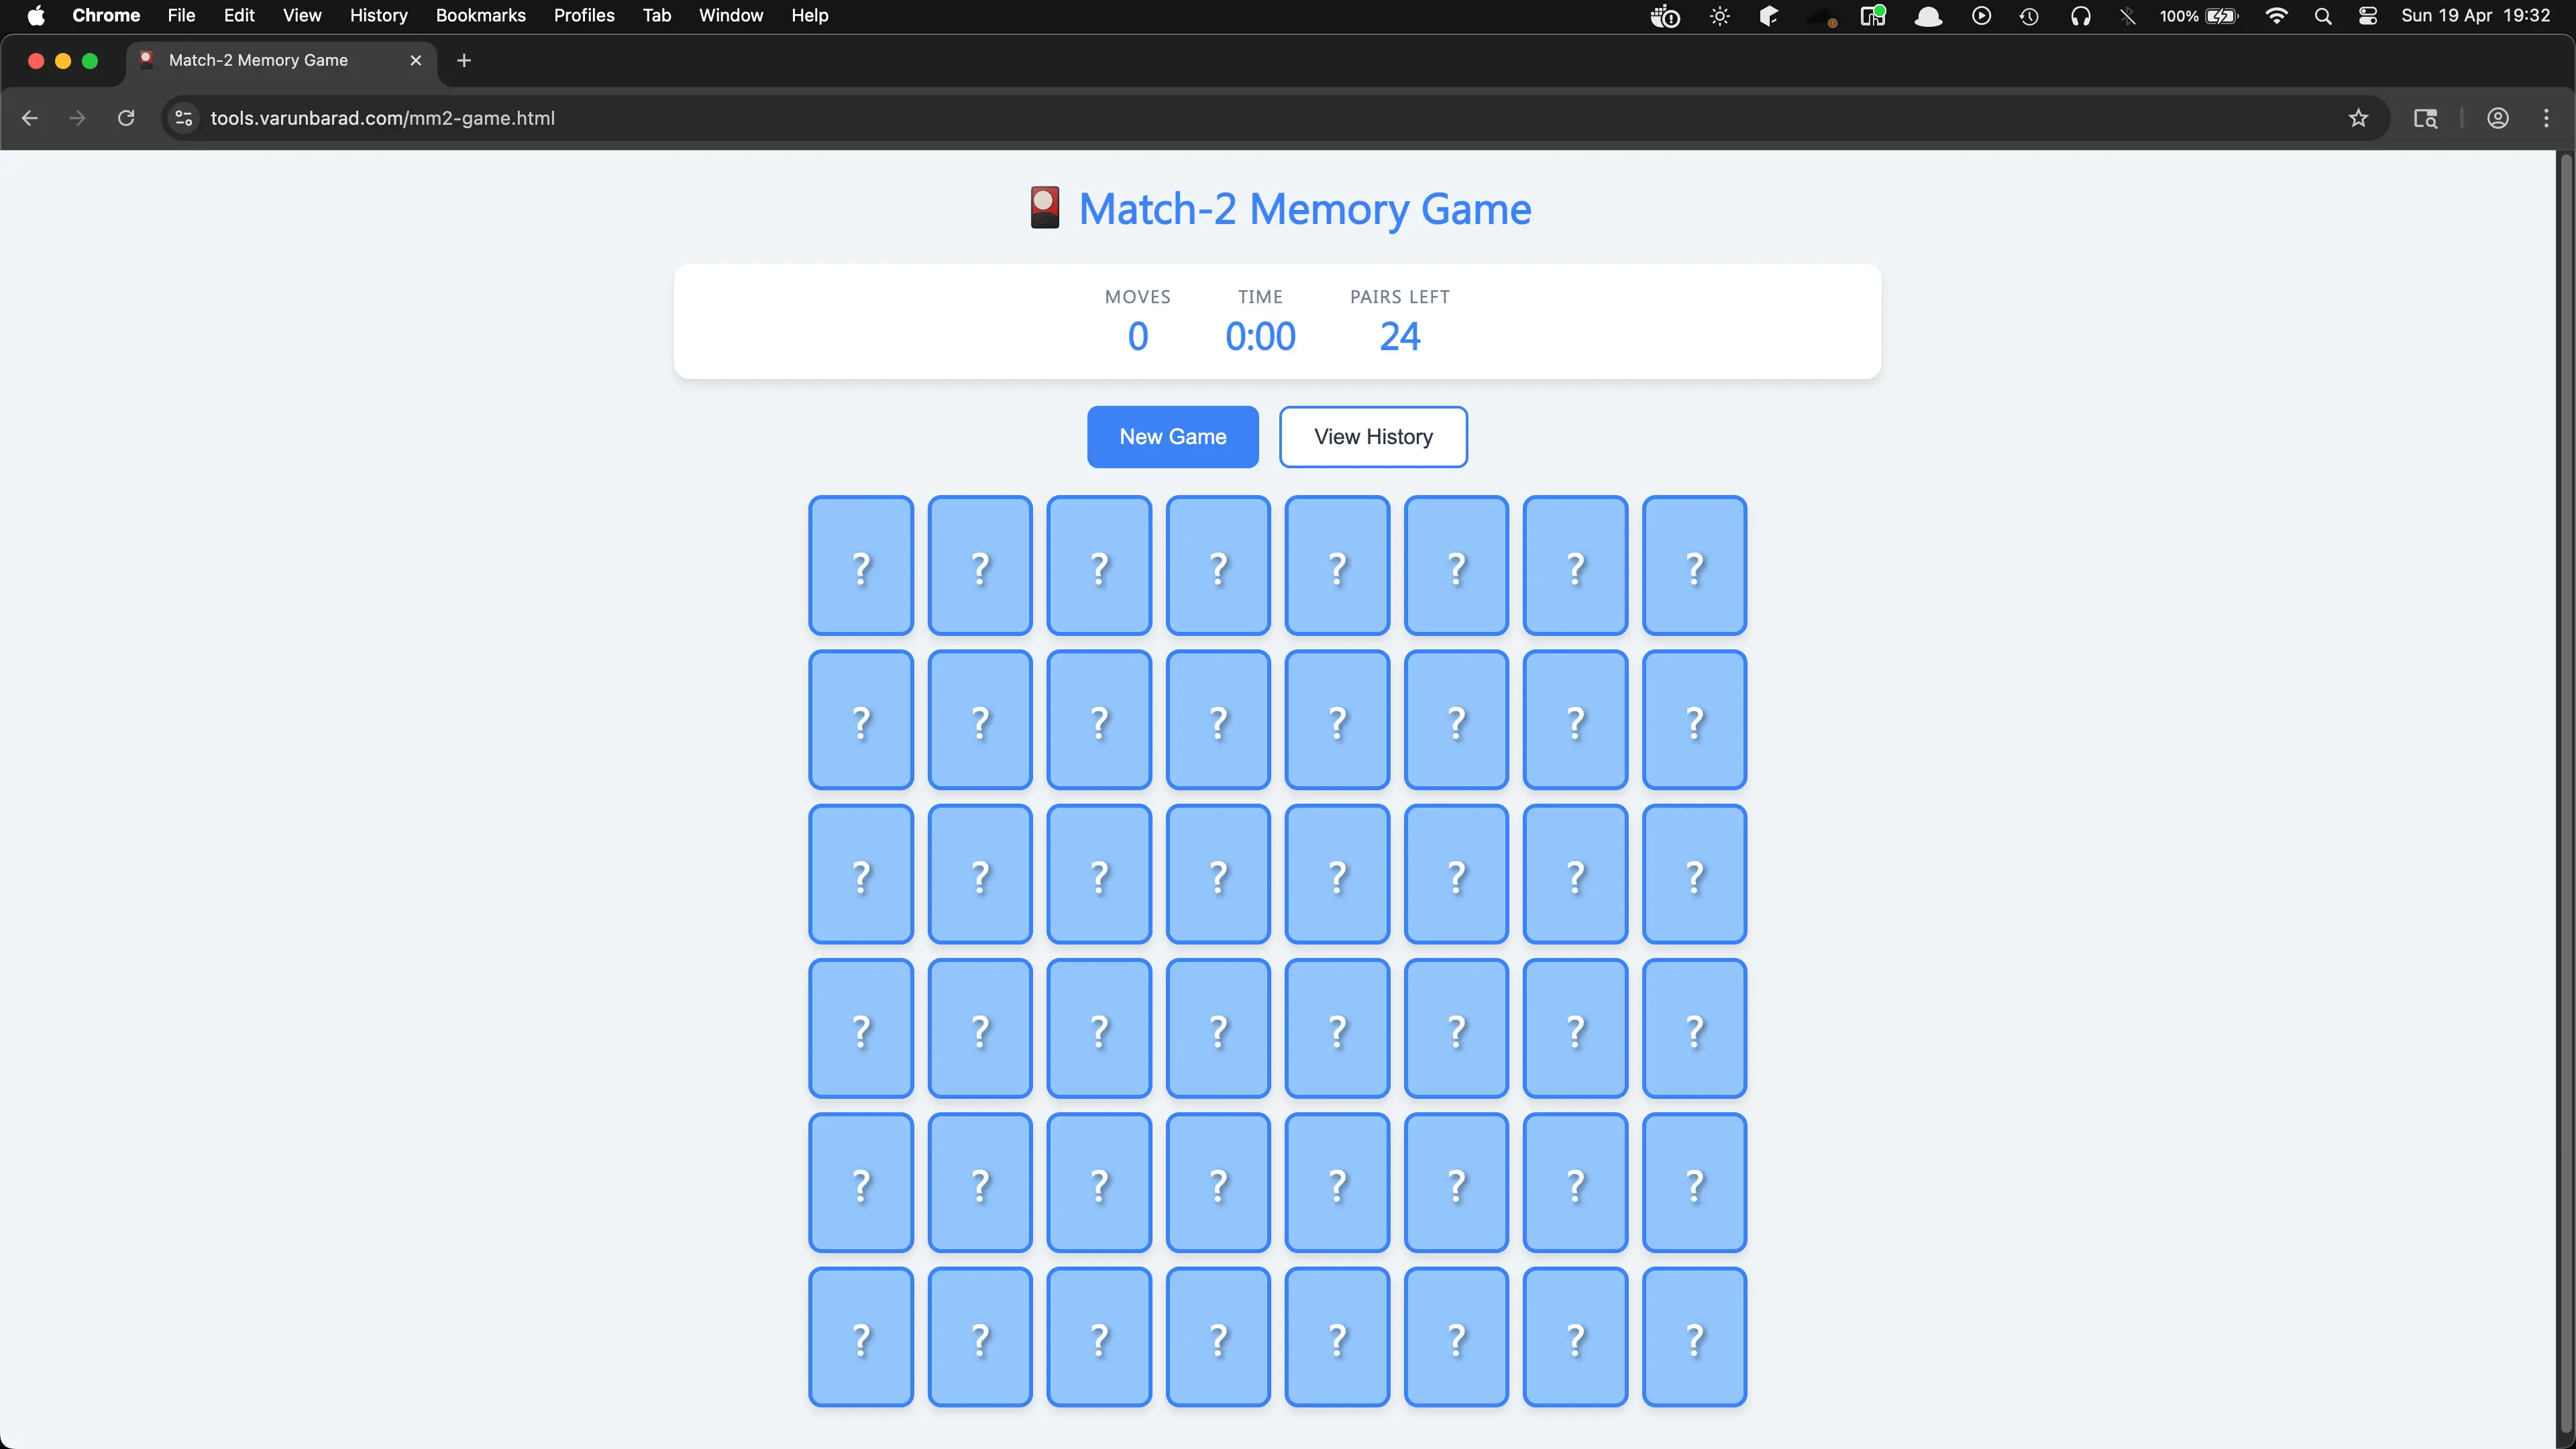Open site settings via the address bar icon

pos(182,118)
